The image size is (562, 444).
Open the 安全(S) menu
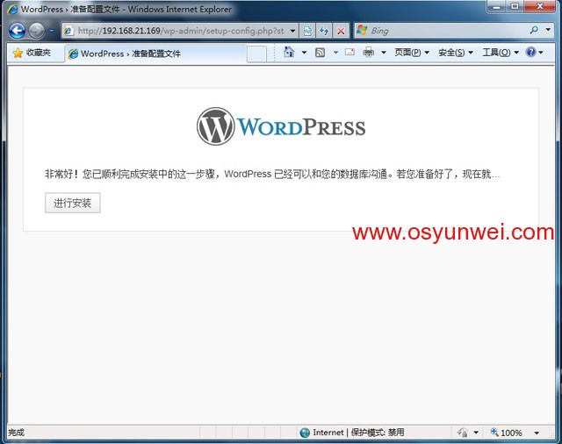(455, 53)
